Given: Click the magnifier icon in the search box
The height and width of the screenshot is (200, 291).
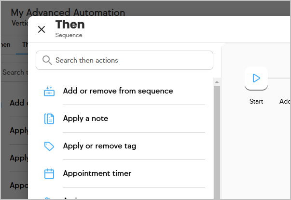Looking at the screenshot, I should pyautogui.click(x=47, y=60).
